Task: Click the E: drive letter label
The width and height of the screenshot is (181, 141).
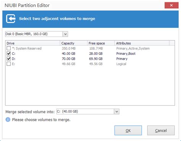Action: 13,64
